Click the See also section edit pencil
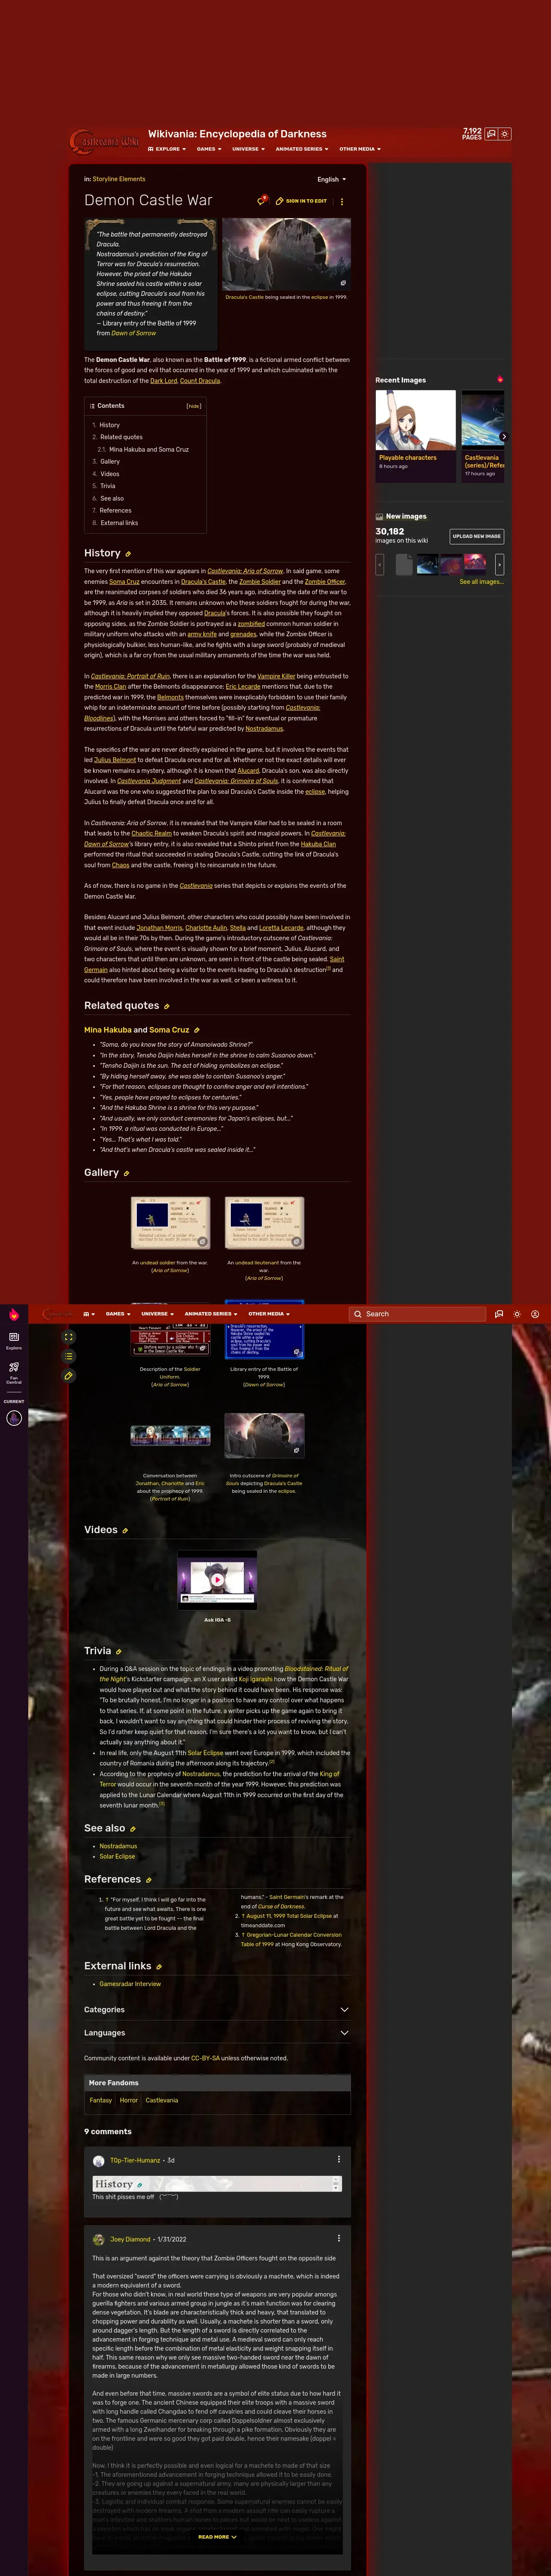The width and height of the screenshot is (551, 2576). [133, 1829]
